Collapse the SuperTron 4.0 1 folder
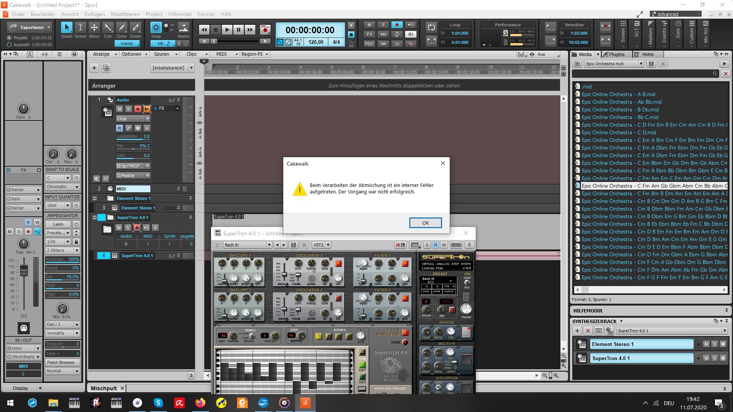This screenshot has width=733, height=412. [x=95, y=217]
